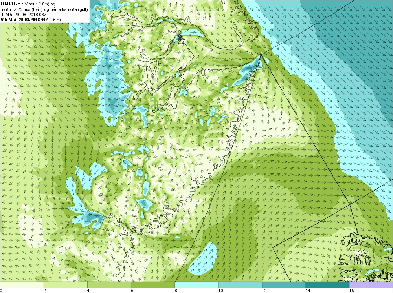393x293 pixels.
Task: Click the DMI/IGB title text
Action: 11,4
